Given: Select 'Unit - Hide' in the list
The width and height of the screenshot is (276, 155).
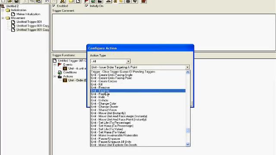Looking at the screenshot, I should click(138, 97).
